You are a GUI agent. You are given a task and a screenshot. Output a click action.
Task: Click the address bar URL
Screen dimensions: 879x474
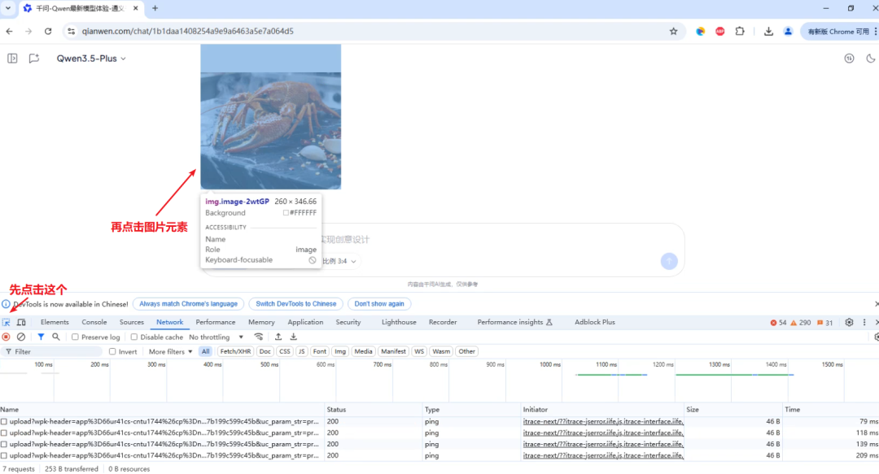(188, 32)
